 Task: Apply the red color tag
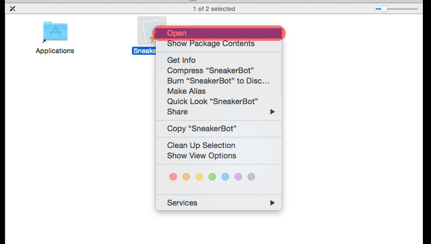click(x=173, y=177)
